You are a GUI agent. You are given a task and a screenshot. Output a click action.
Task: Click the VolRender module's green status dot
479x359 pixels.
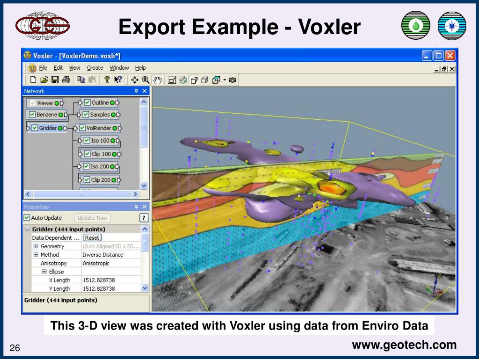click(x=115, y=128)
